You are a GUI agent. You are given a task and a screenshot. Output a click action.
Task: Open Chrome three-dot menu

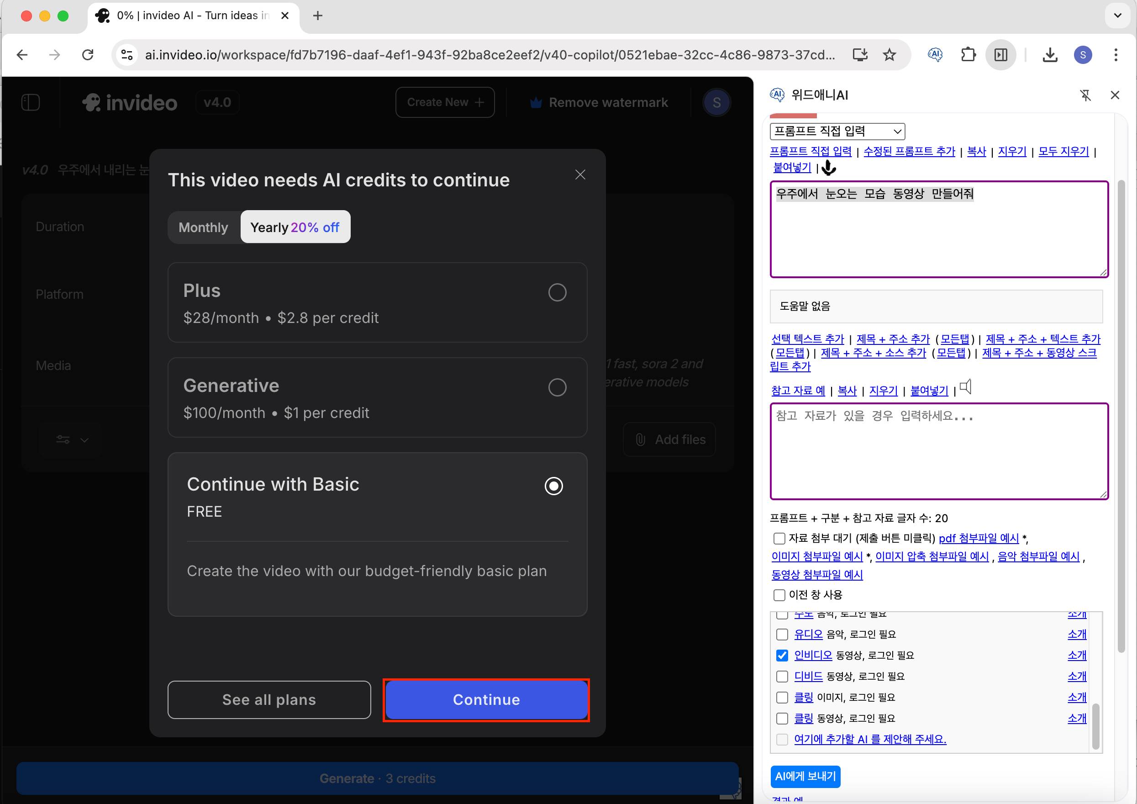[x=1116, y=55]
